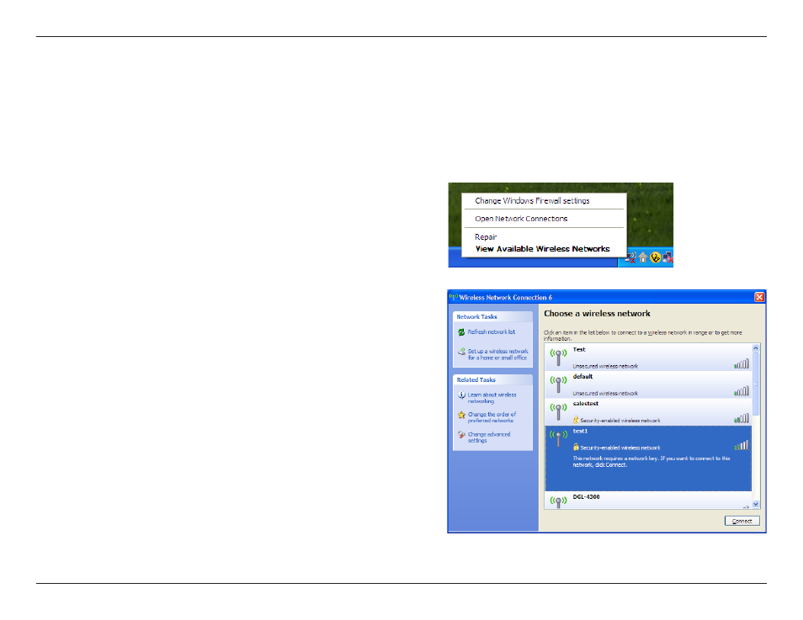Click Security-enabled wireless network text under test1
803x620 pixels.
(x=620, y=448)
